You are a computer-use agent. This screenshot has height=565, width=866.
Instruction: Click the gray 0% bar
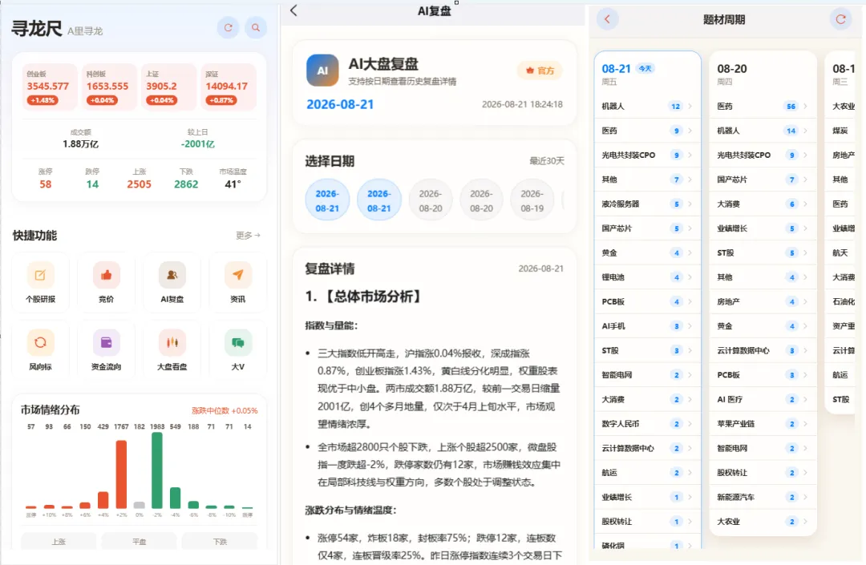tap(140, 506)
